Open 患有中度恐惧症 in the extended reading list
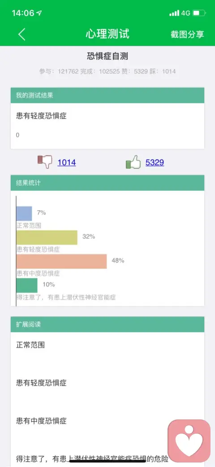The width and height of the screenshot is (215, 467). tap(41, 421)
